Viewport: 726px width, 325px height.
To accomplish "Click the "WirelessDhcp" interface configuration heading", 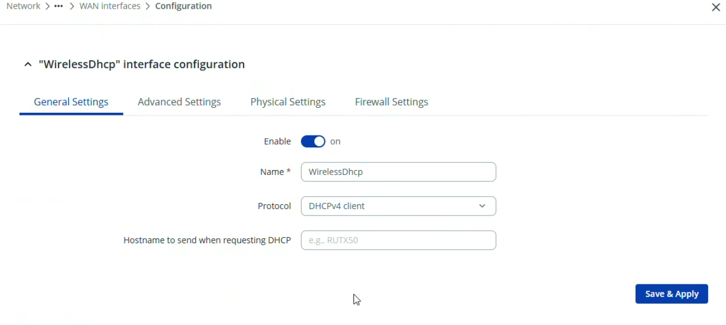I will [142, 64].
